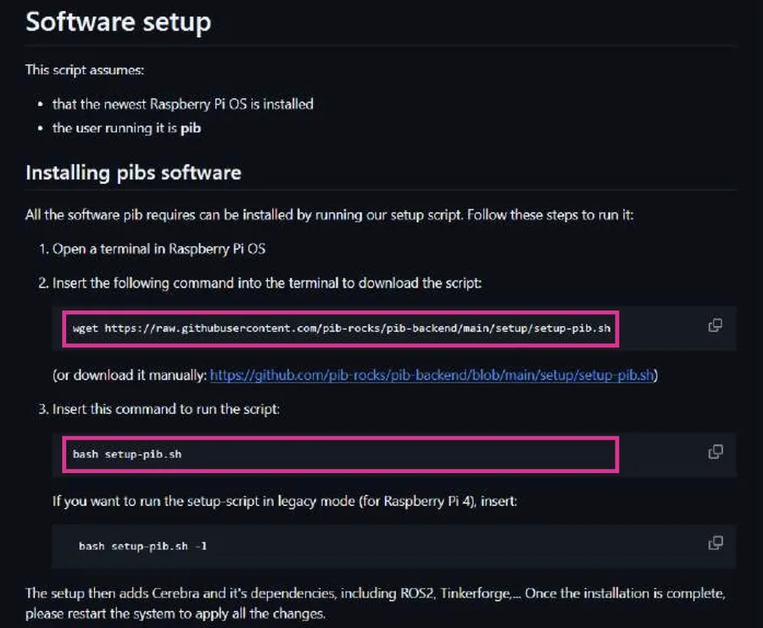Screen dimensions: 763x628
Task: Click the 'Insert the following command' step text
Action: 267,283
